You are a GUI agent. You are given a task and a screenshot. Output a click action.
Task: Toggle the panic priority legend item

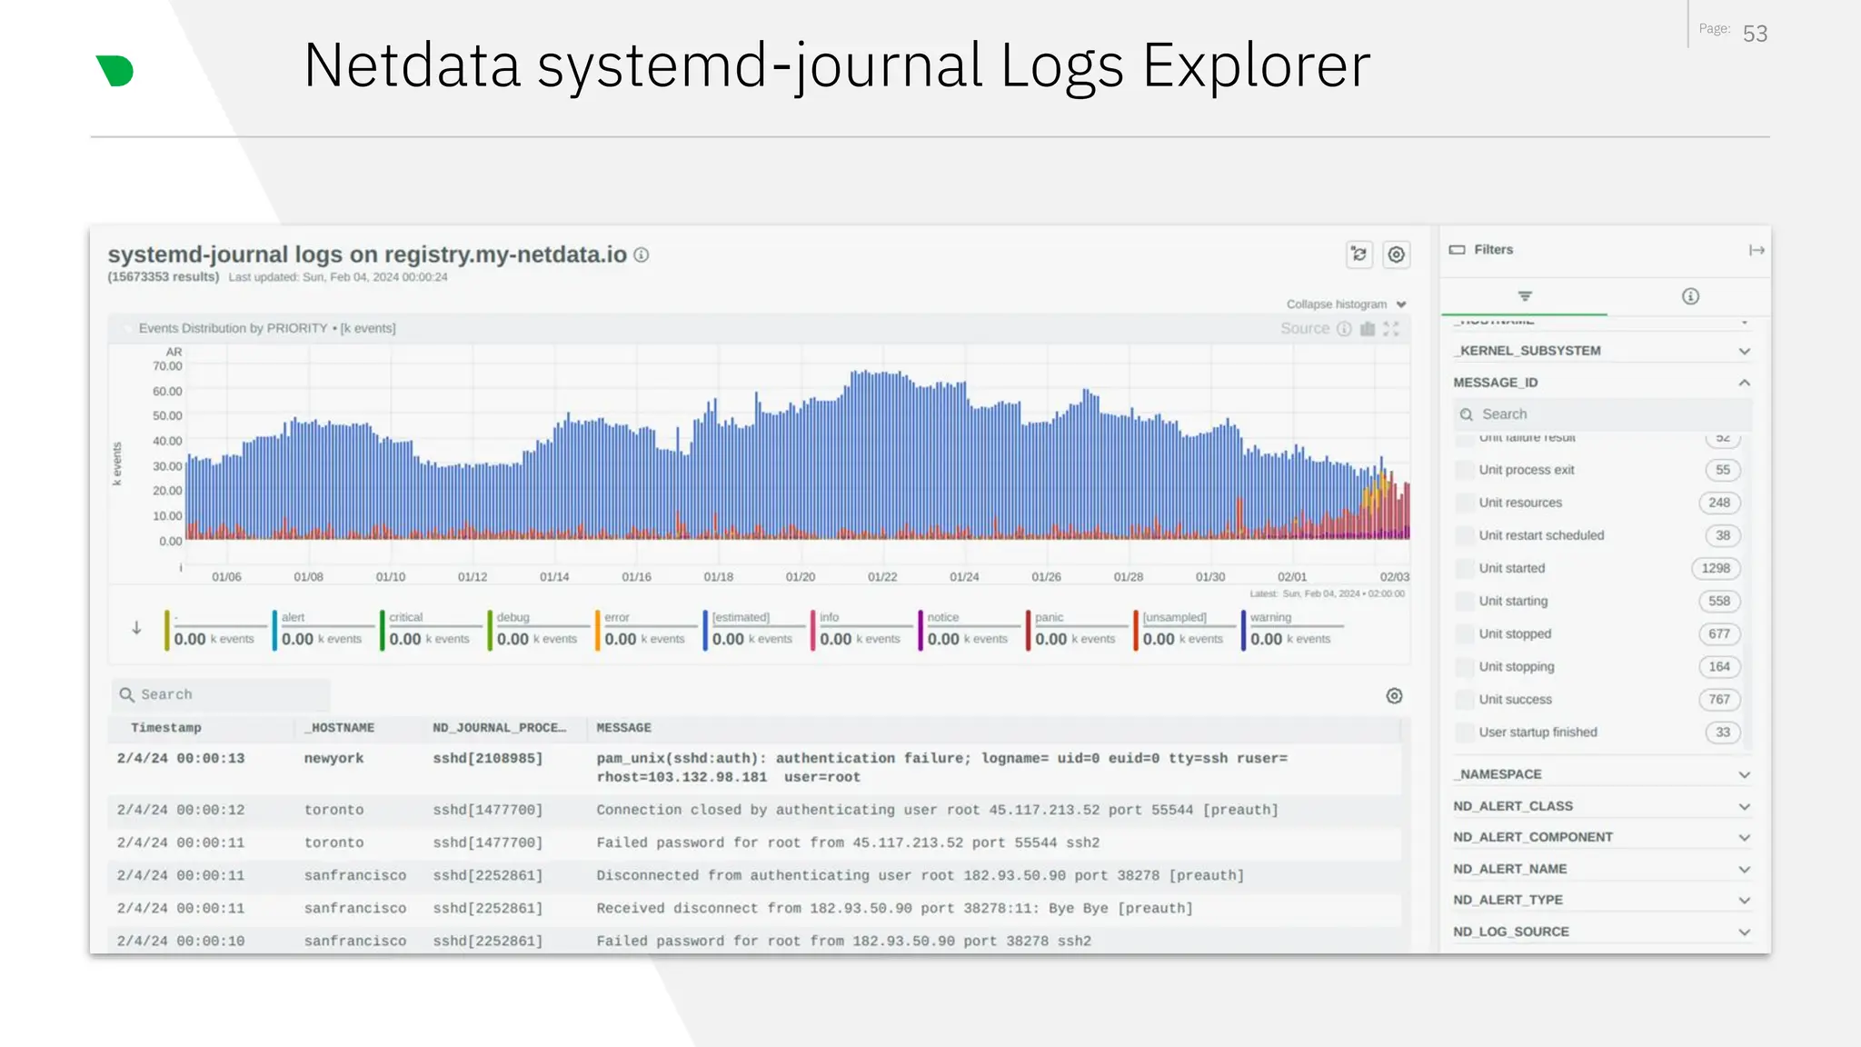tap(1076, 629)
